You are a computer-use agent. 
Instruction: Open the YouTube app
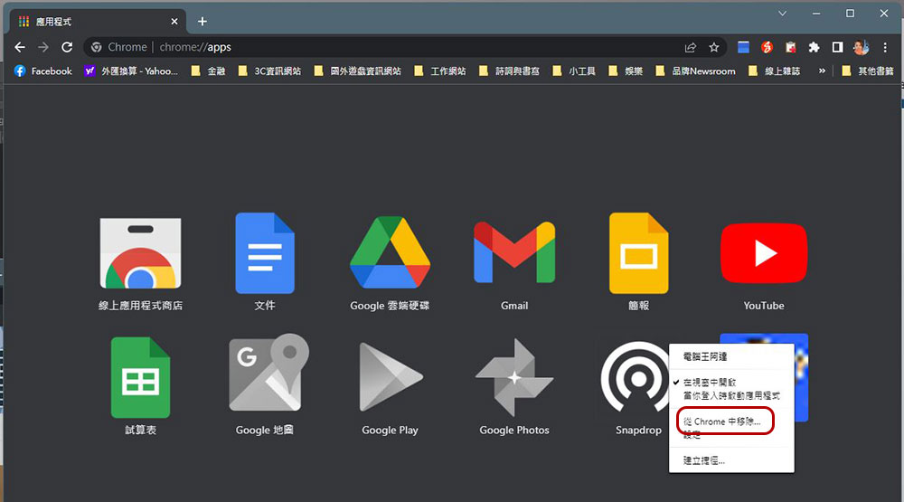click(x=764, y=254)
